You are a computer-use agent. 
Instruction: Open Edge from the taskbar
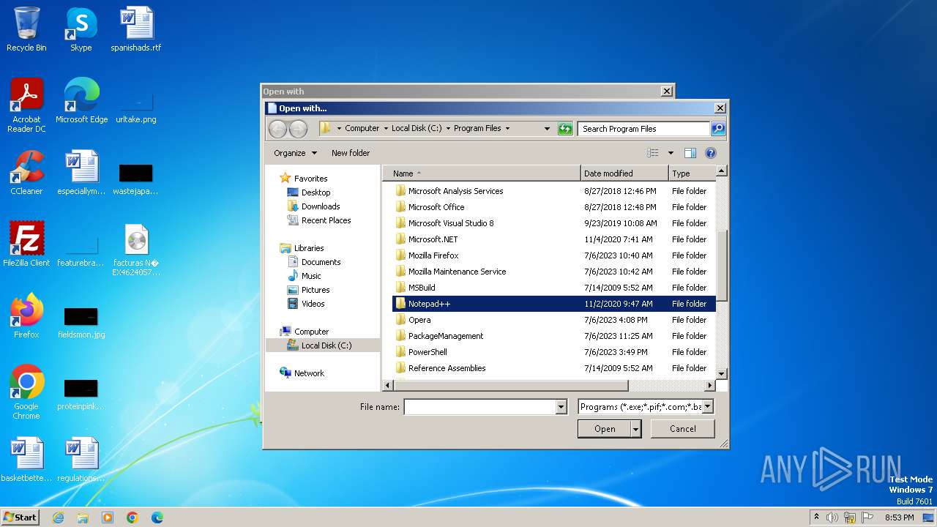pos(157,517)
